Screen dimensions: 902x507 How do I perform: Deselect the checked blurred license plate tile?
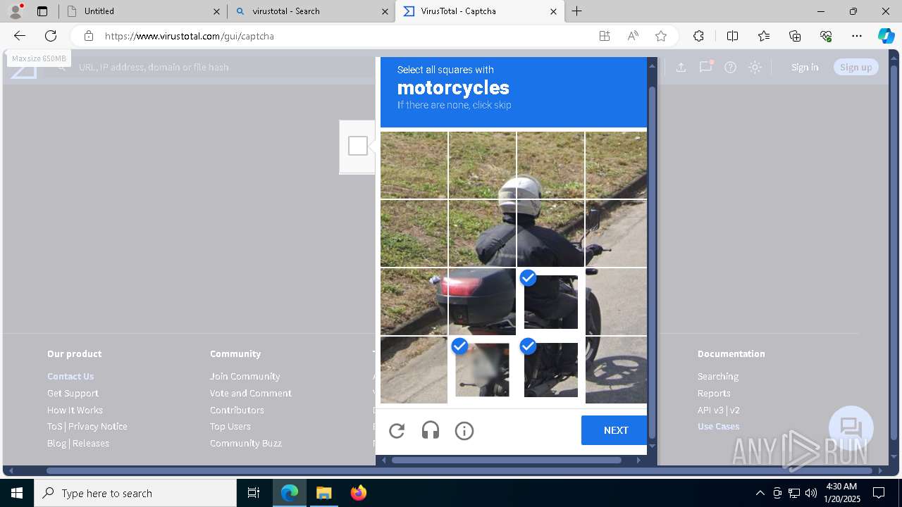pyautogui.click(x=482, y=370)
